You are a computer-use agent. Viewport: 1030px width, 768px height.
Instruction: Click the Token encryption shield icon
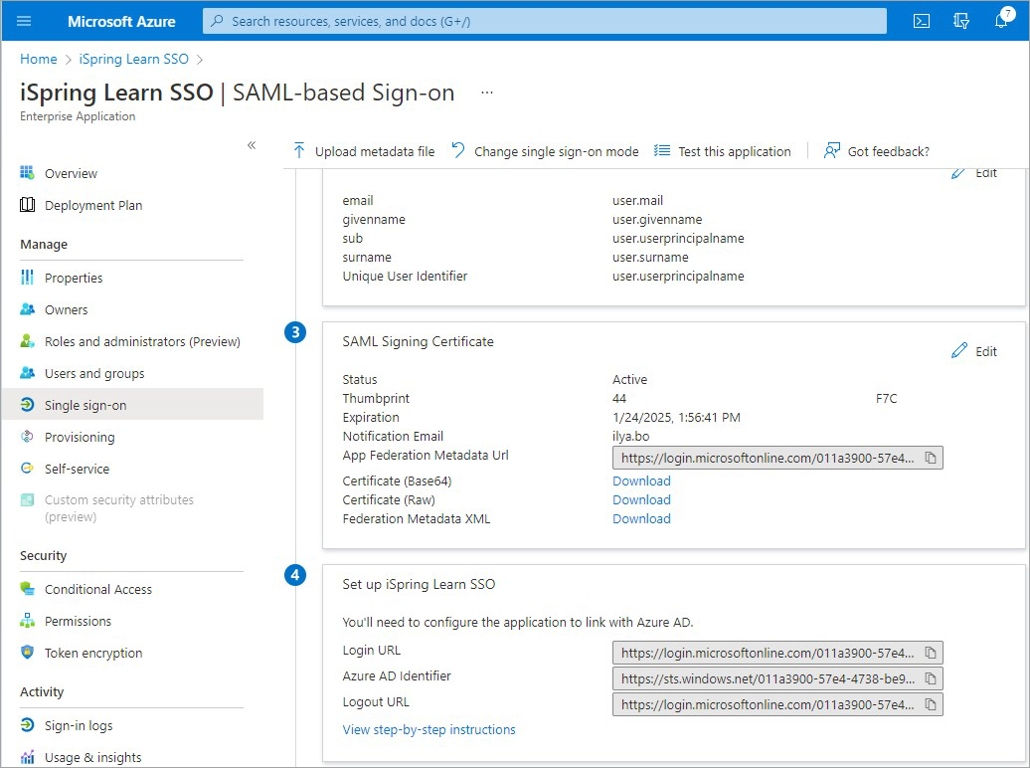[27, 653]
